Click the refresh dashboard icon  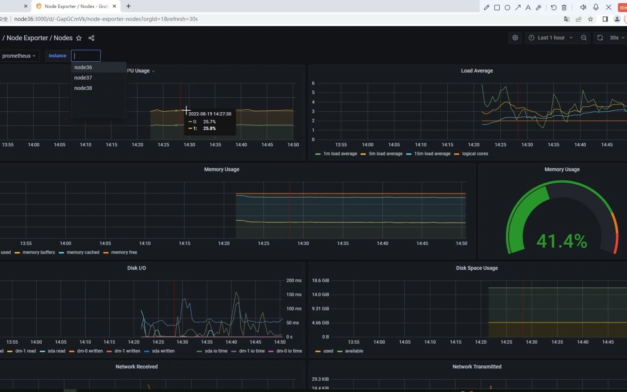tap(600, 38)
